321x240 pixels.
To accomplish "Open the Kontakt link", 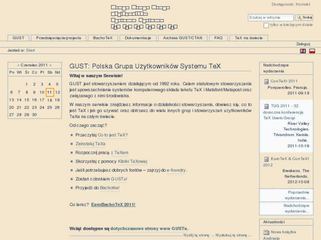I will coord(303,4).
